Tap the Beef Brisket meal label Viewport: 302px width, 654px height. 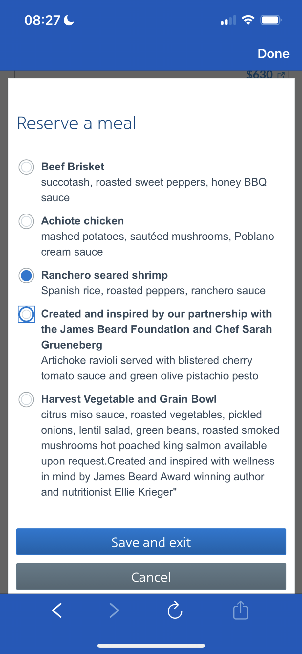coord(73,167)
